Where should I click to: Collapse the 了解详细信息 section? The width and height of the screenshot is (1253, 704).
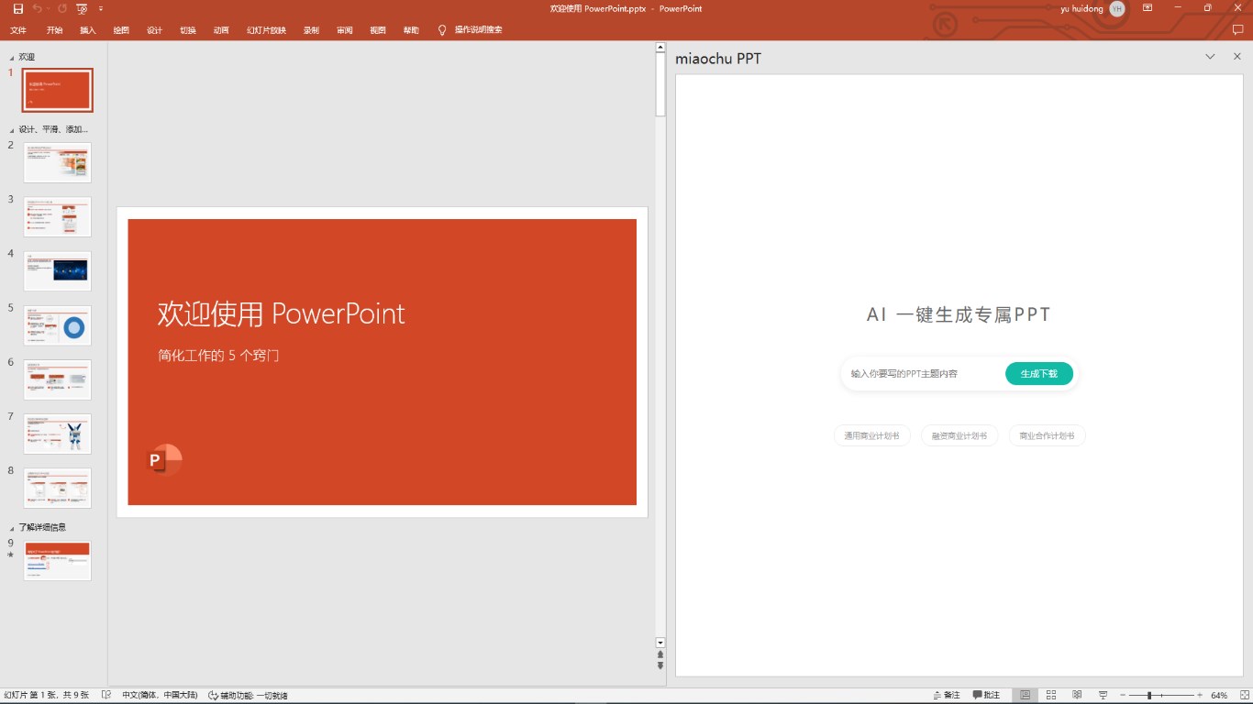pos(12,528)
